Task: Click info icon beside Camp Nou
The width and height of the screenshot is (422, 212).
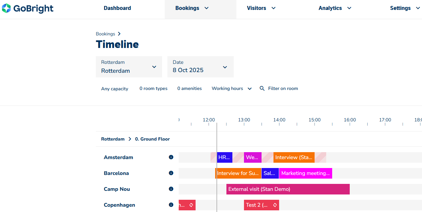Action: (171, 189)
